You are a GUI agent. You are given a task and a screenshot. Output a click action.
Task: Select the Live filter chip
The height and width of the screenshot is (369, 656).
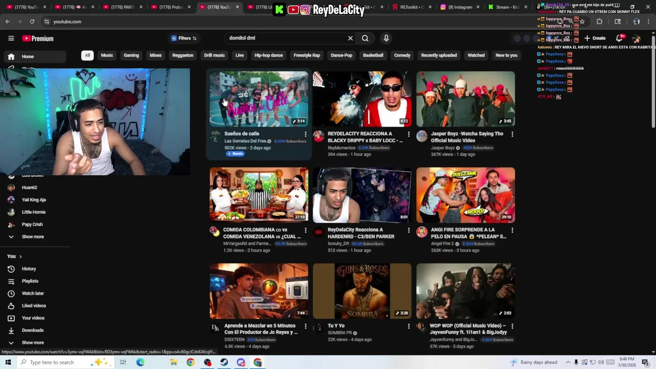coord(239,55)
